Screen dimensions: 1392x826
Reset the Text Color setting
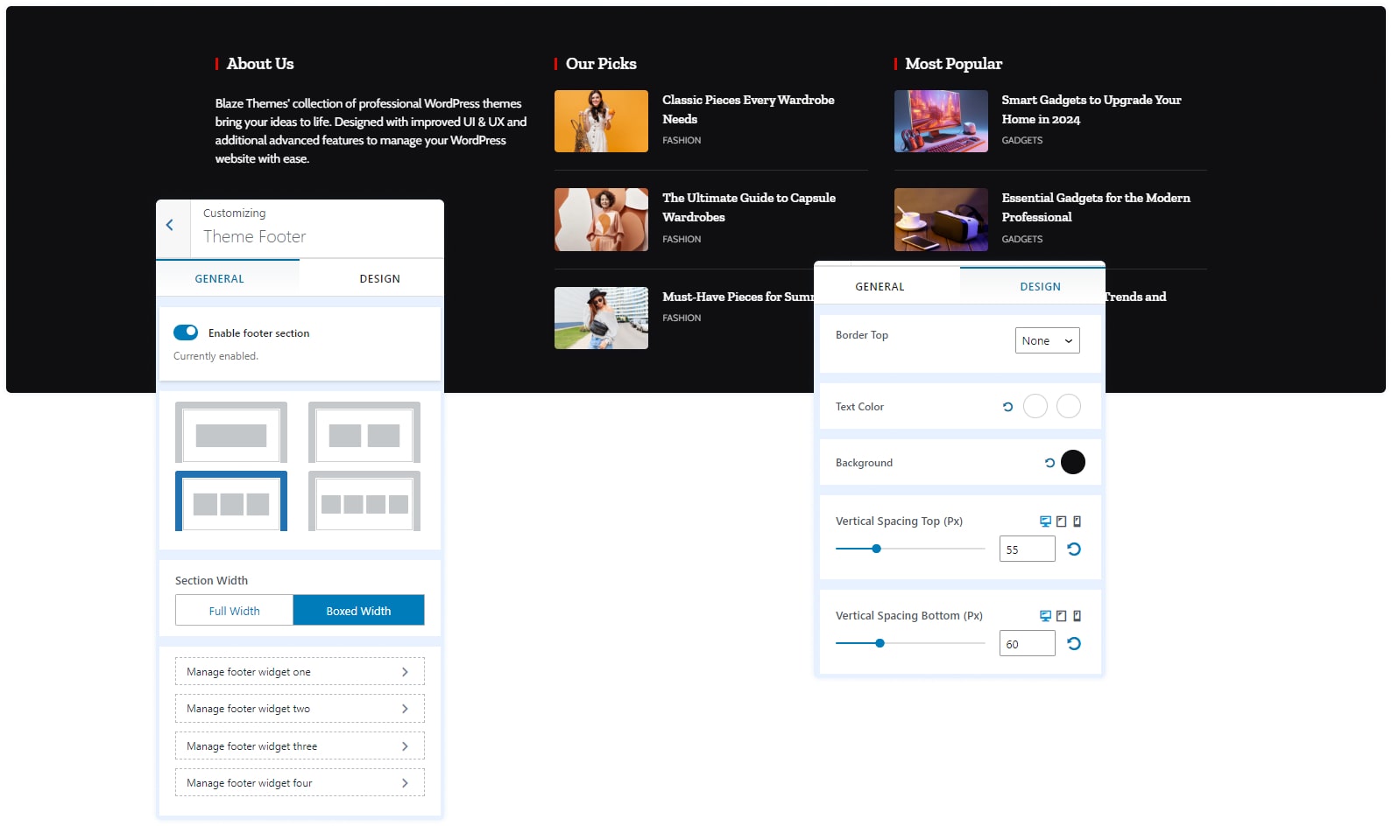(1007, 407)
